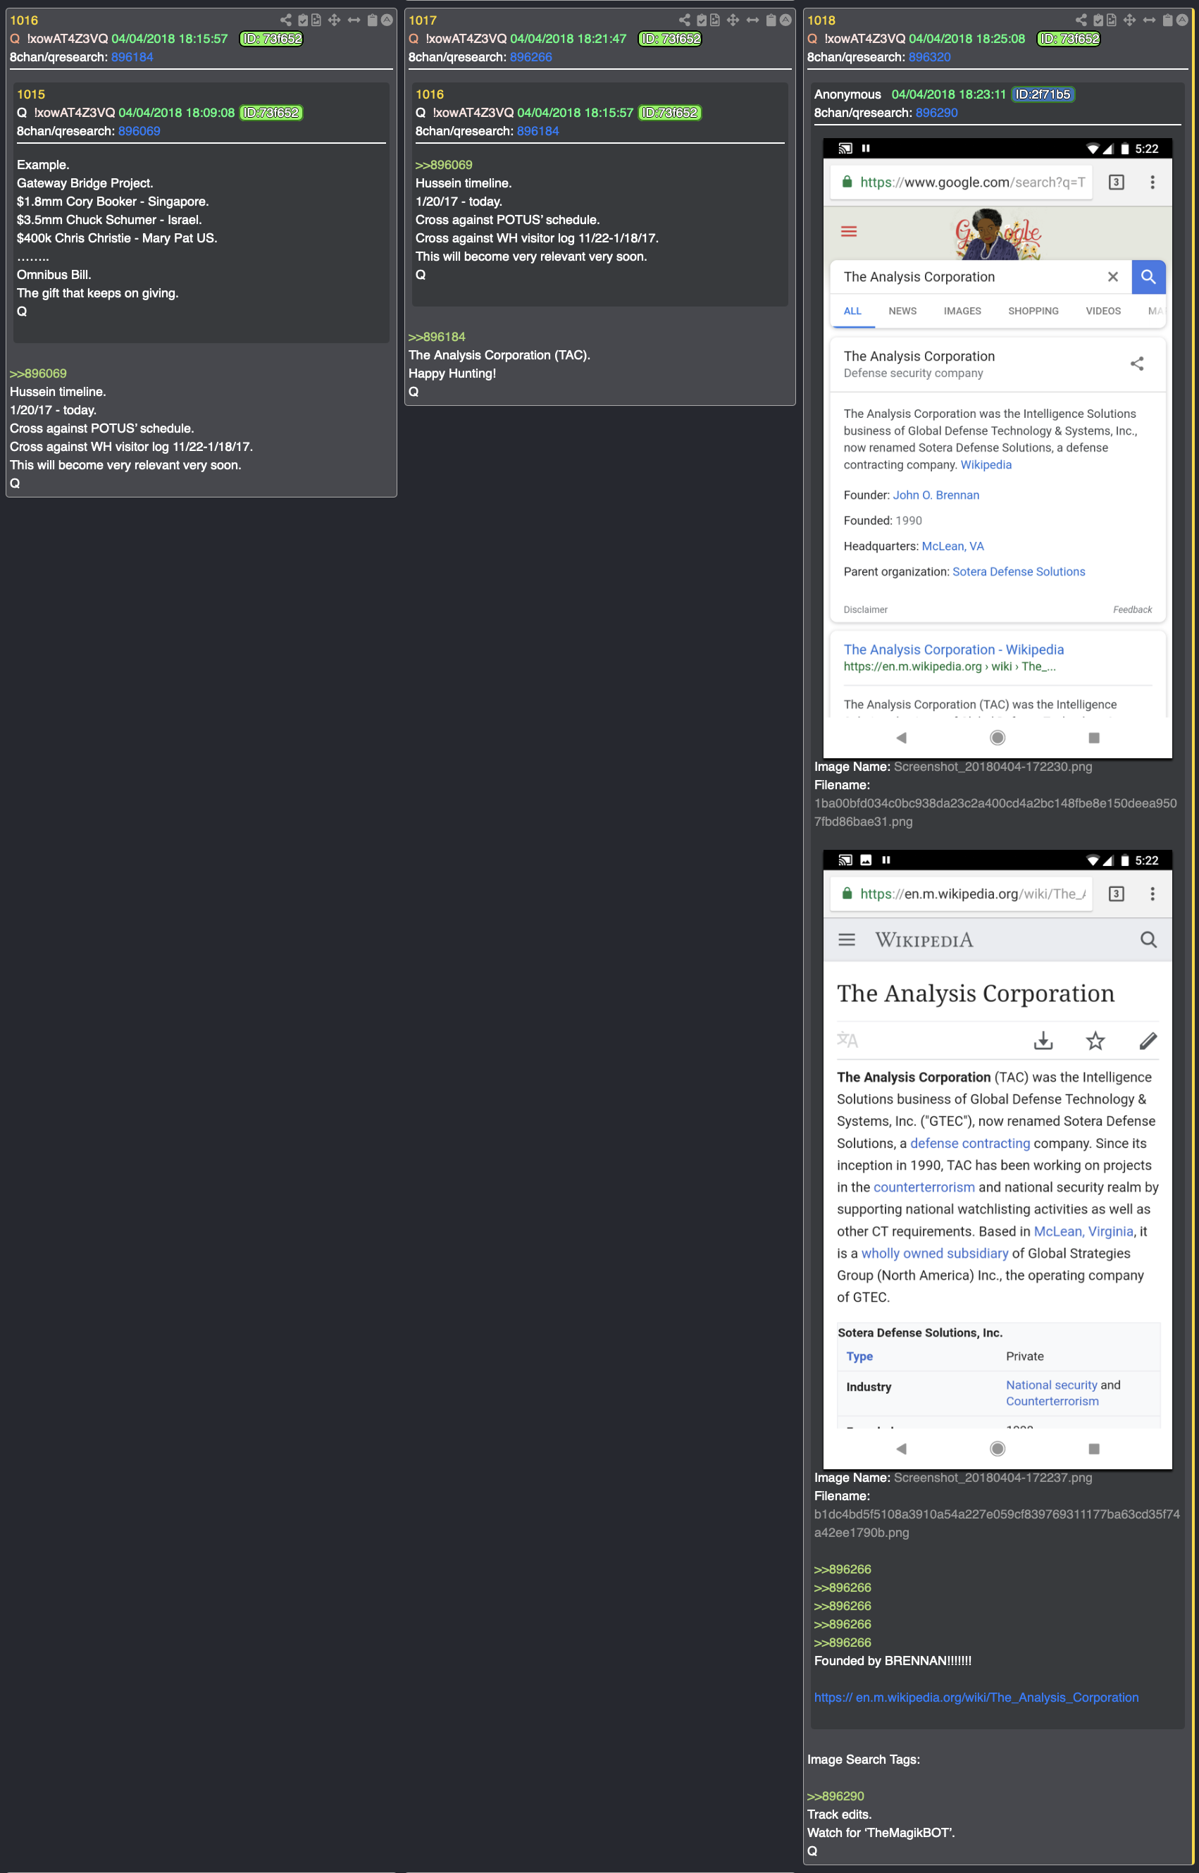Click the clipboard-check icon on post 1018
1199x1873 pixels.
(1098, 20)
